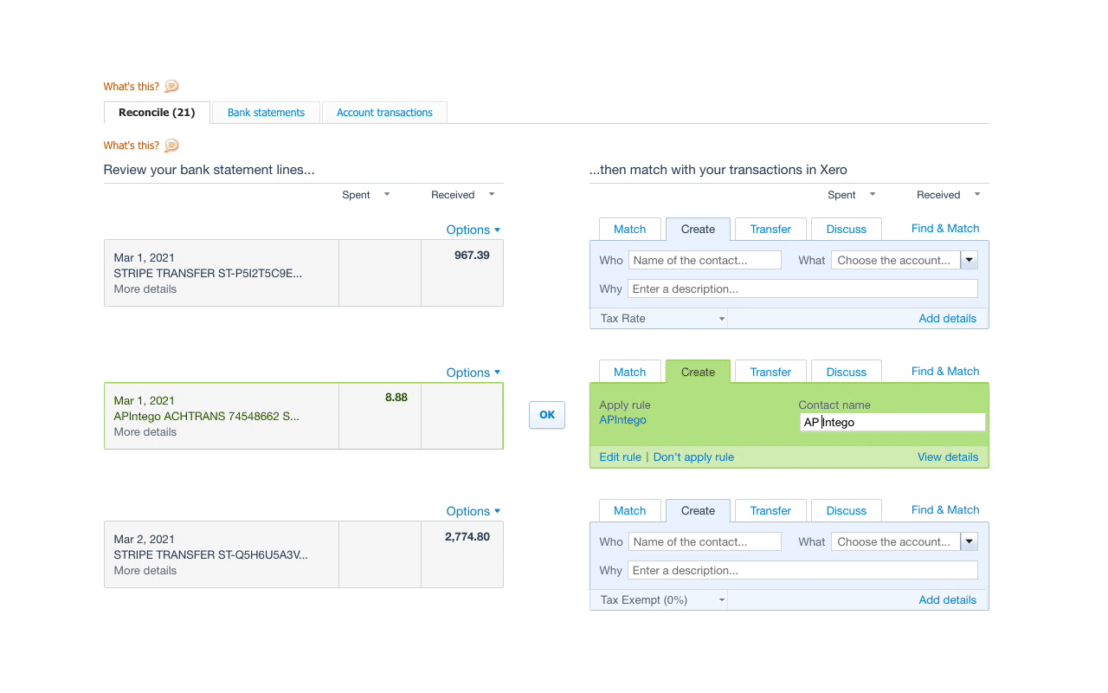Open the account dropdown arrow for the 967.39 line
1108x693 pixels.
[969, 260]
